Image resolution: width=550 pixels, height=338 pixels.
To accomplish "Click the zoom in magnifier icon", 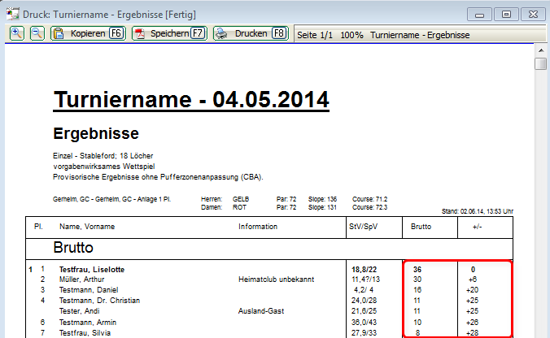I will coord(16,33).
